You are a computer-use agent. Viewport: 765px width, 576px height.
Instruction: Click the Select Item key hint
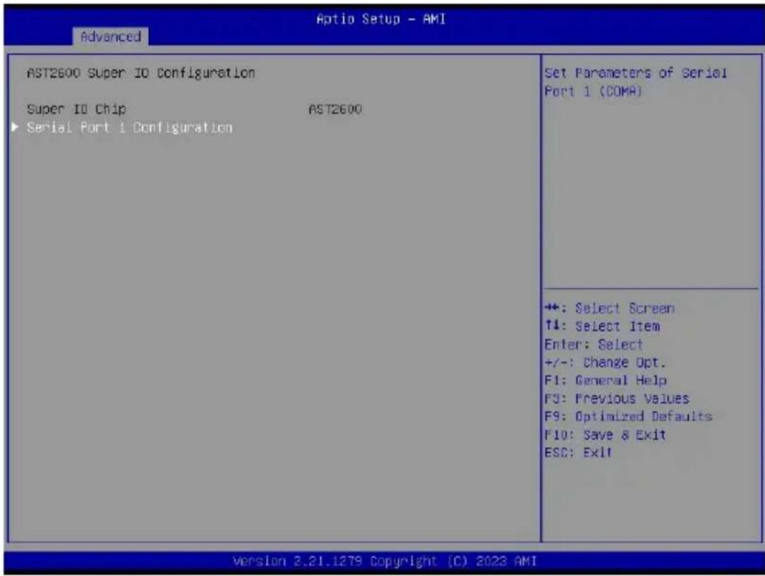(603, 326)
